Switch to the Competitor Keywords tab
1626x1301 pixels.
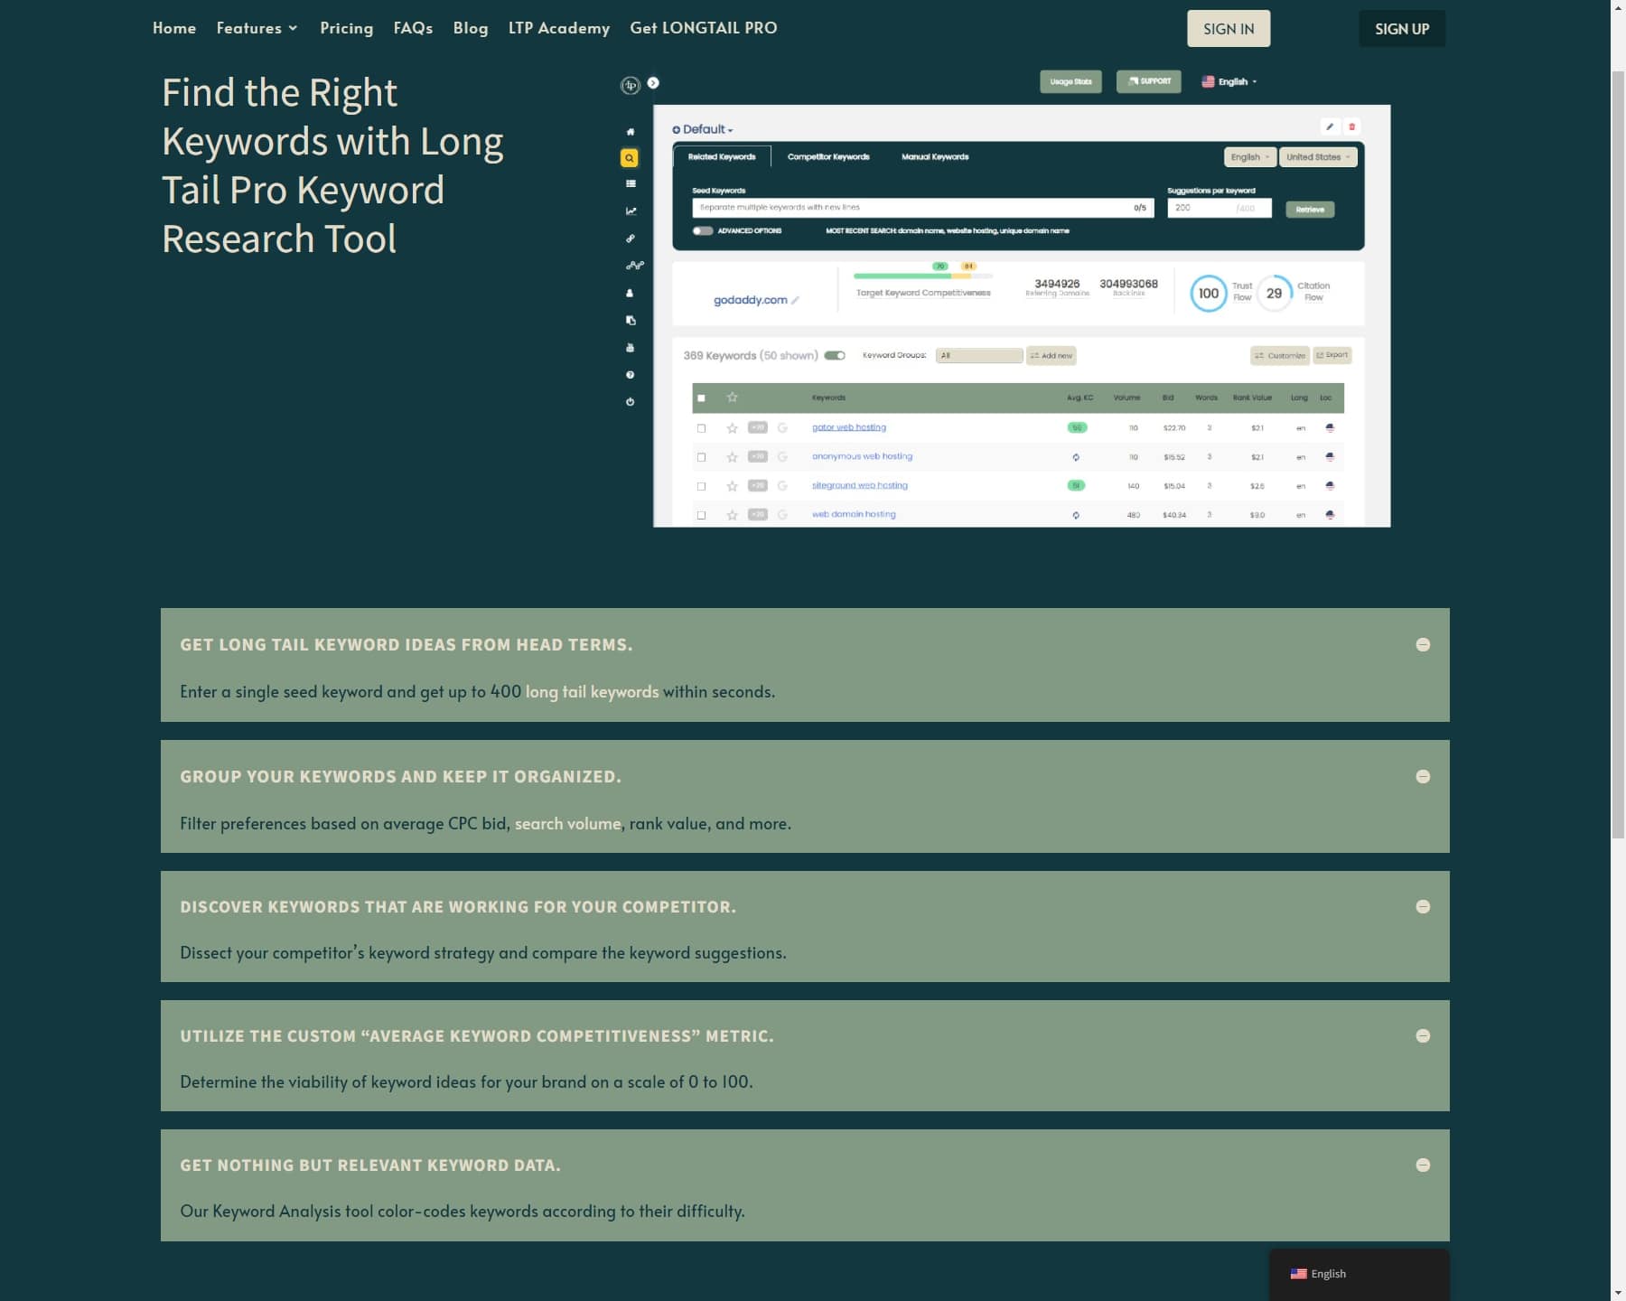[827, 156]
